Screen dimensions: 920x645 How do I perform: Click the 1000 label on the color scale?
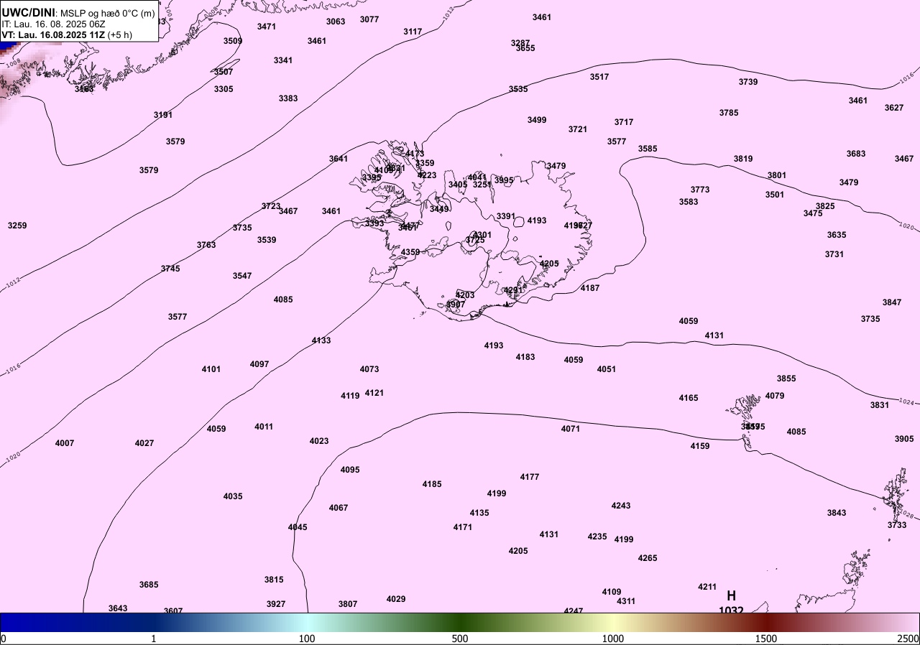pyautogui.click(x=612, y=639)
